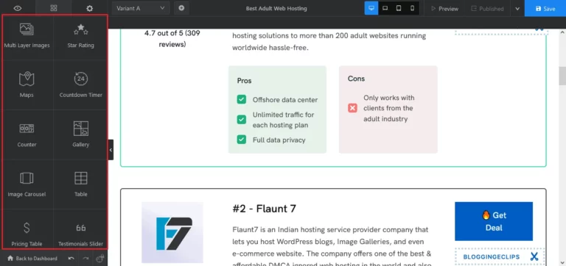Switch to the widgets grid tab
The image size is (566, 266).
coord(54,8)
